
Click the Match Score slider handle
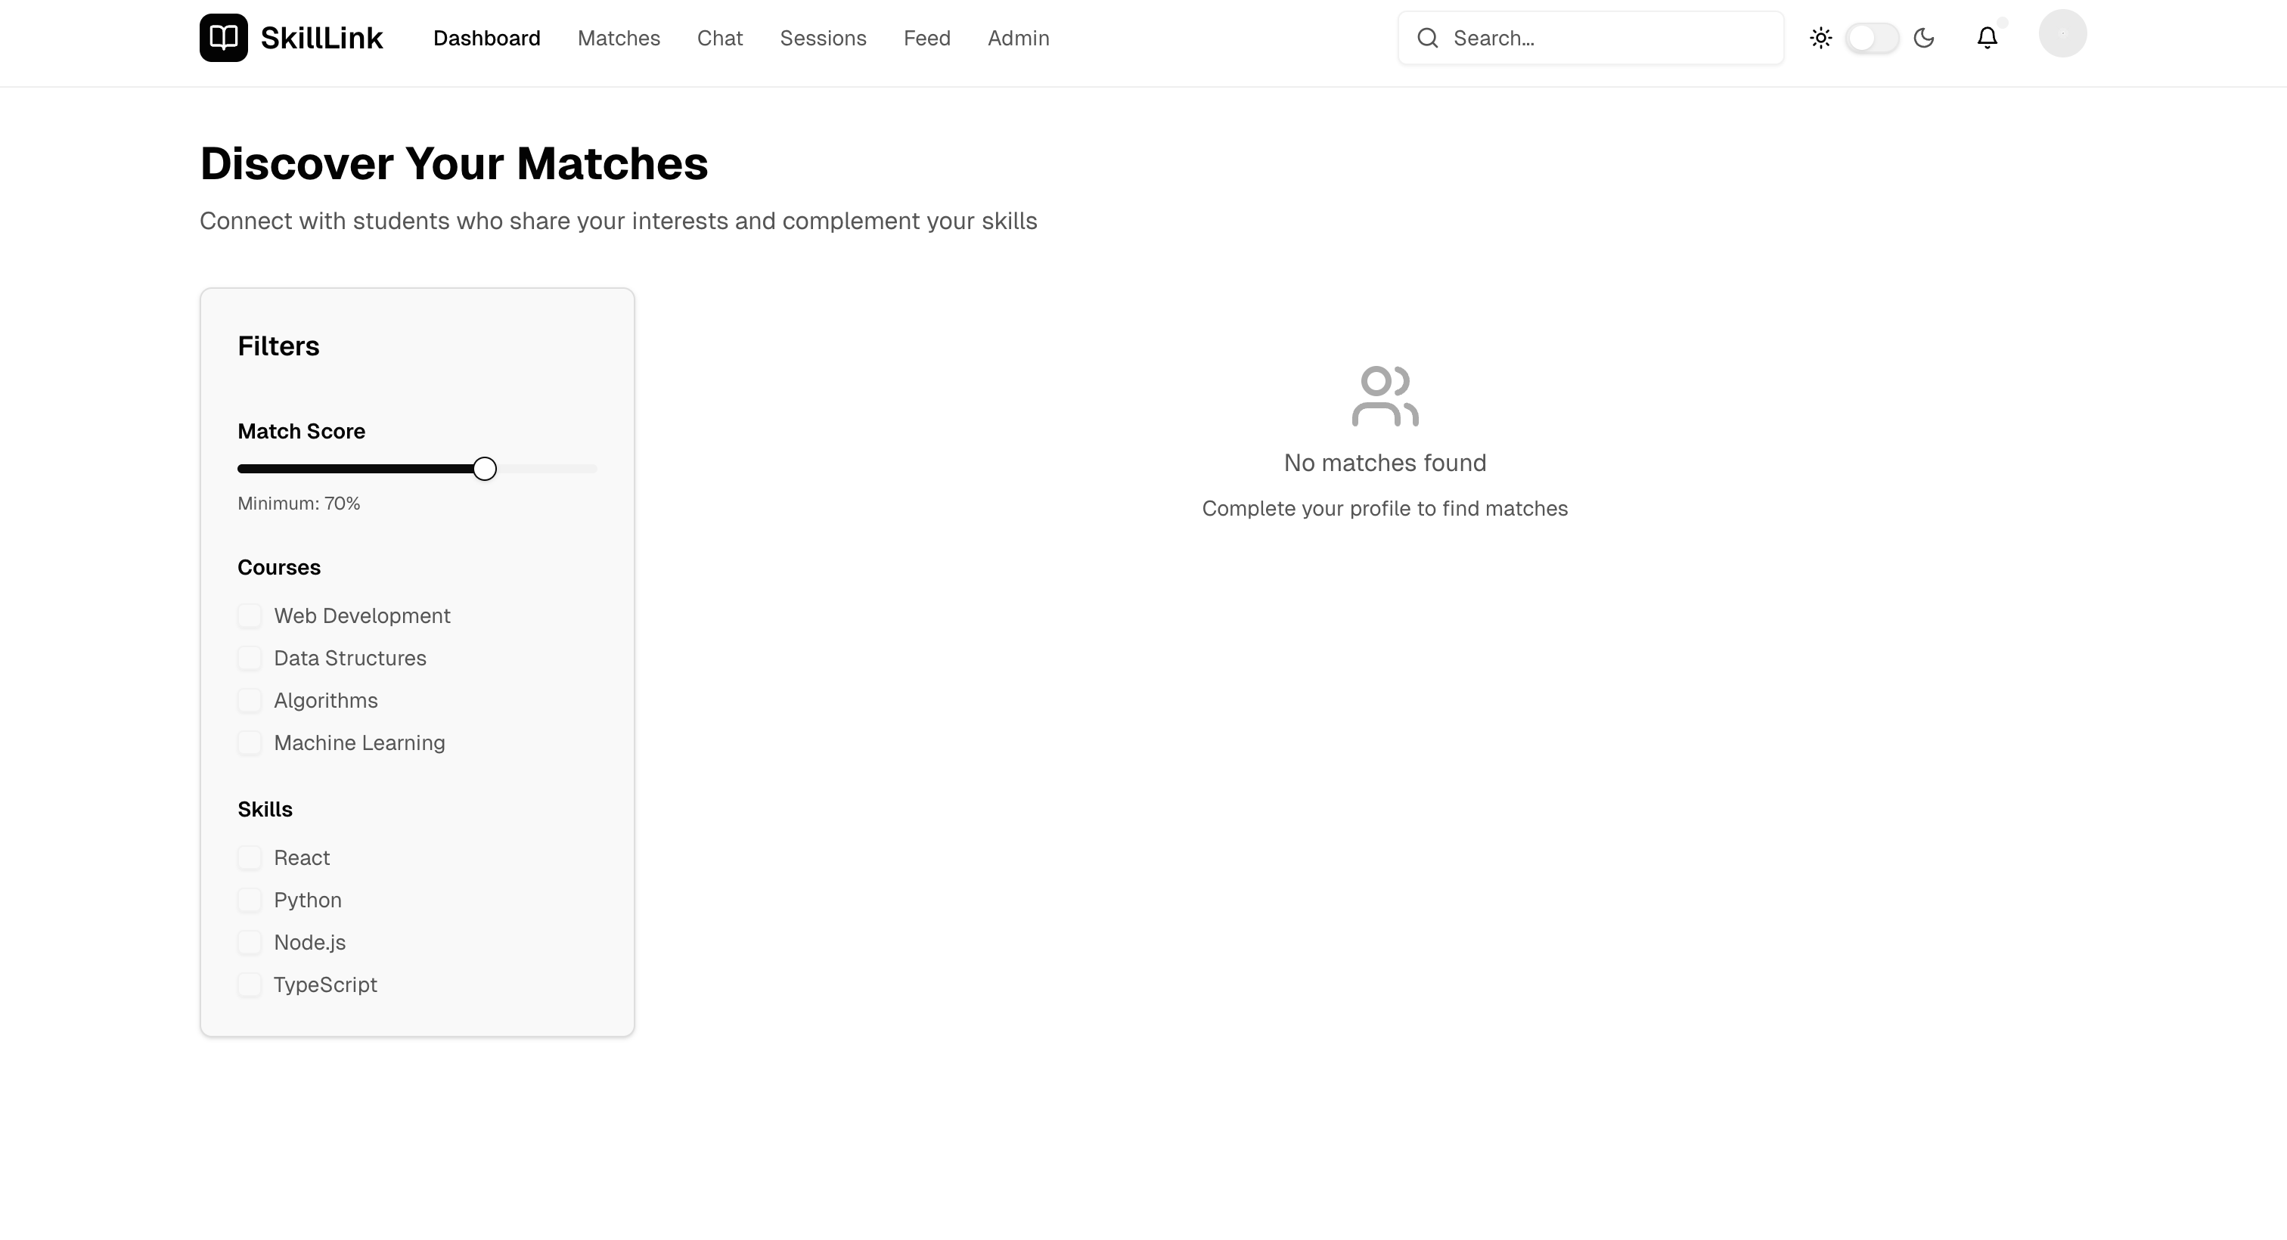pyautogui.click(x=485, y=469)
